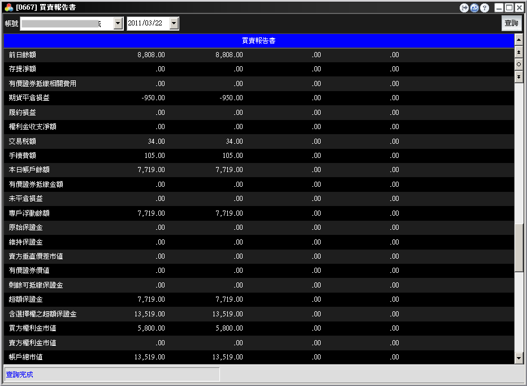This screenshot has width=527, height=386.
Task: Select the 前日餘額 row label
Action: (22, 55)
